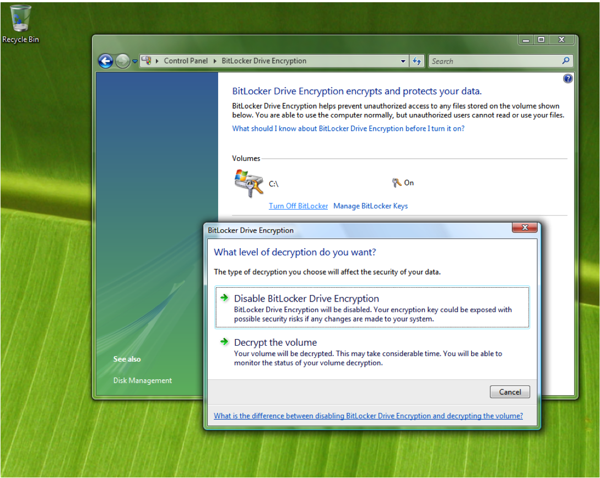Open the Recycle Bin desktop icon

pyautogui.click(x=20, y=24)
